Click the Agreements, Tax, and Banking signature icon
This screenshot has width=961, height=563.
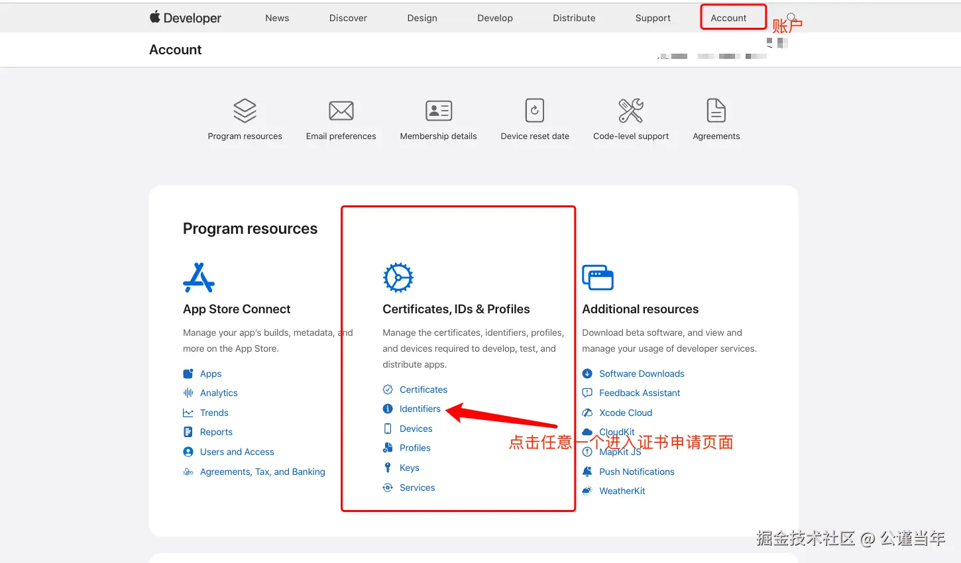pyautogui.click(x=188, y=472)
